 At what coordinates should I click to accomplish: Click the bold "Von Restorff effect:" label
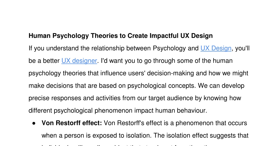pyautogui.click(x=72, y=123)
